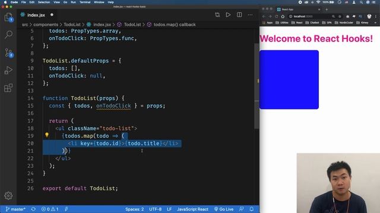Reload the browser page
The height and width of the screenshot is (213, 380).
click(x=276, y=17)
